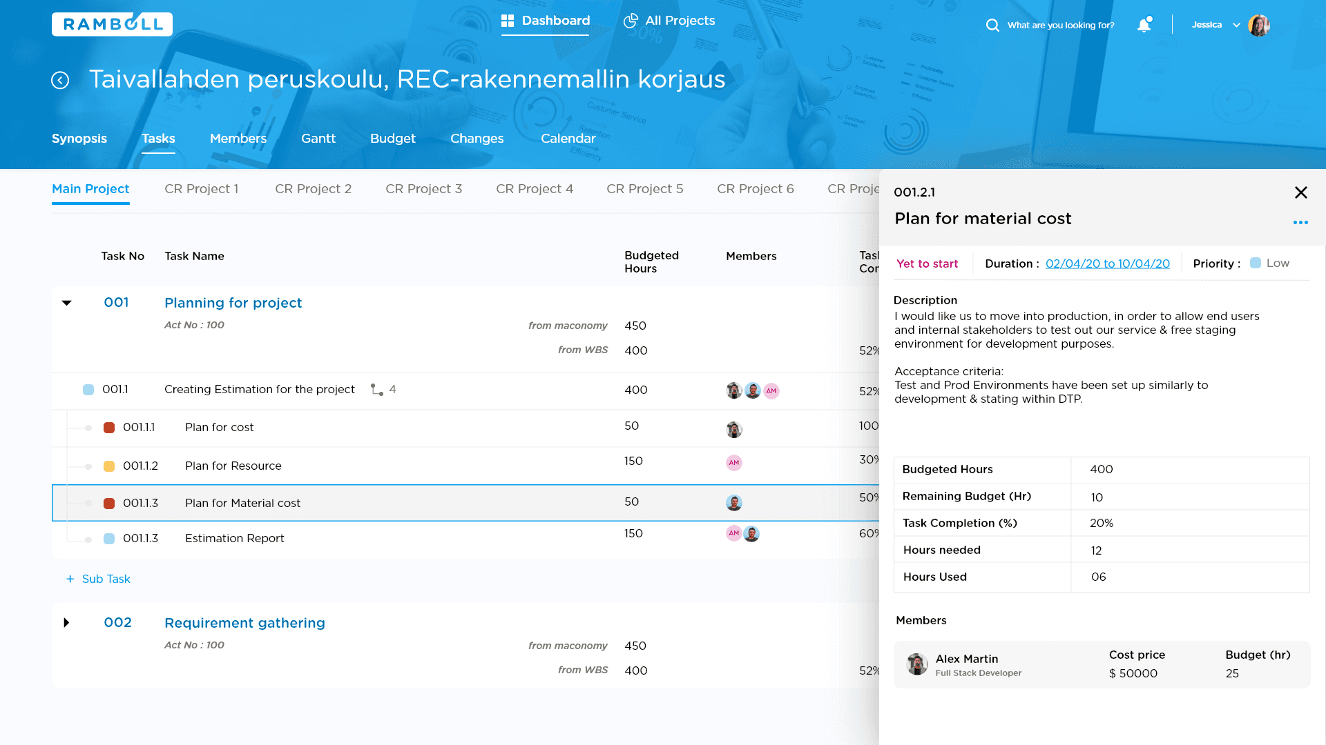Image resolution: width=1326 pixels, height=745 pixels.
Task: Click AM avatar in Plan for Resource row
Action: (x=734, y=463)
